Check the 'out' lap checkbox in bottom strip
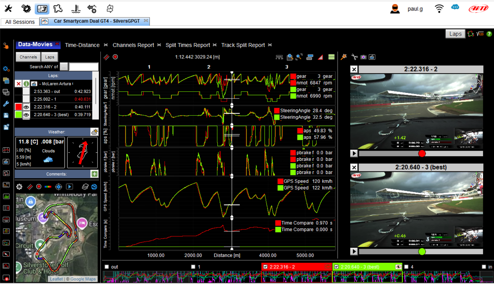 pos(107,267)
